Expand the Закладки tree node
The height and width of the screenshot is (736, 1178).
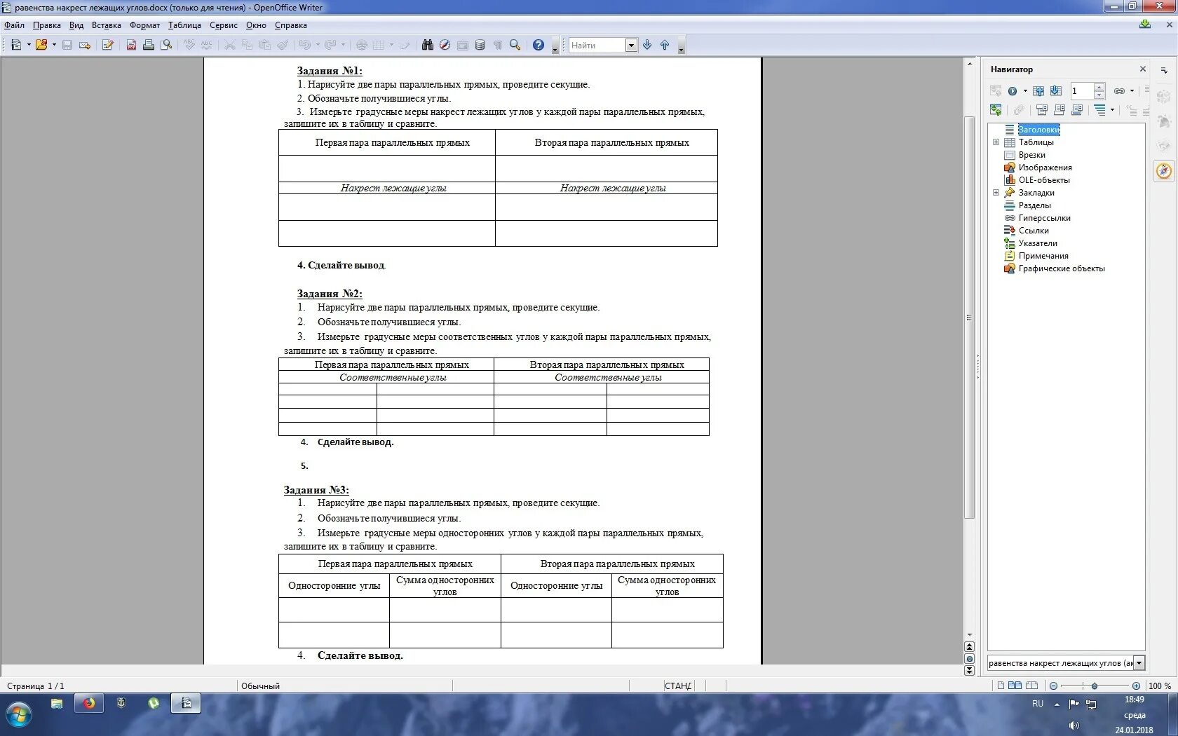click(996, 193)
